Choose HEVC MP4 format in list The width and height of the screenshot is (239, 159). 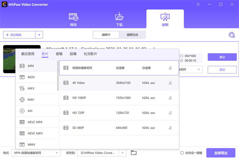point(37,122)
